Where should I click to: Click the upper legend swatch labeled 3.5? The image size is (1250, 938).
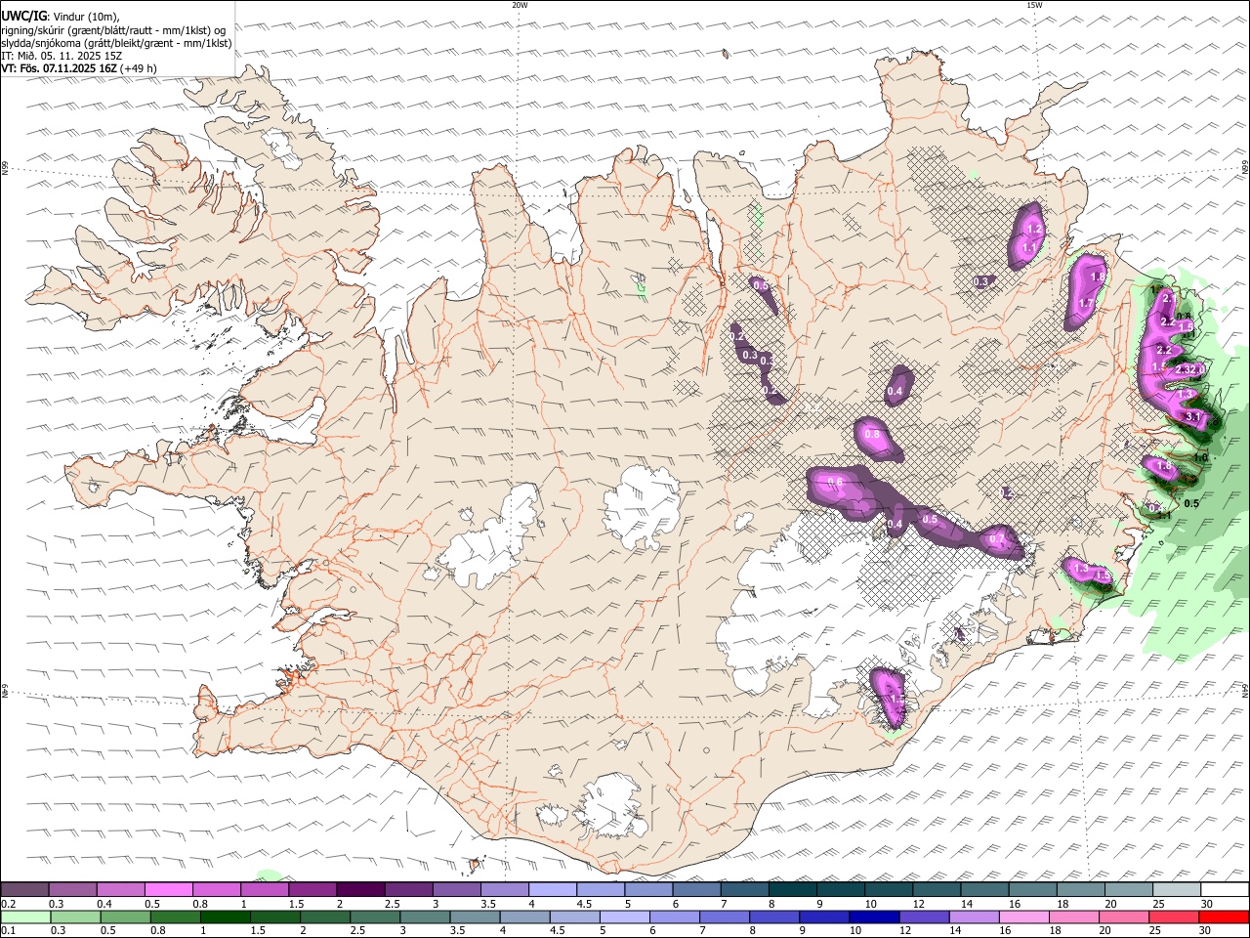505,889
